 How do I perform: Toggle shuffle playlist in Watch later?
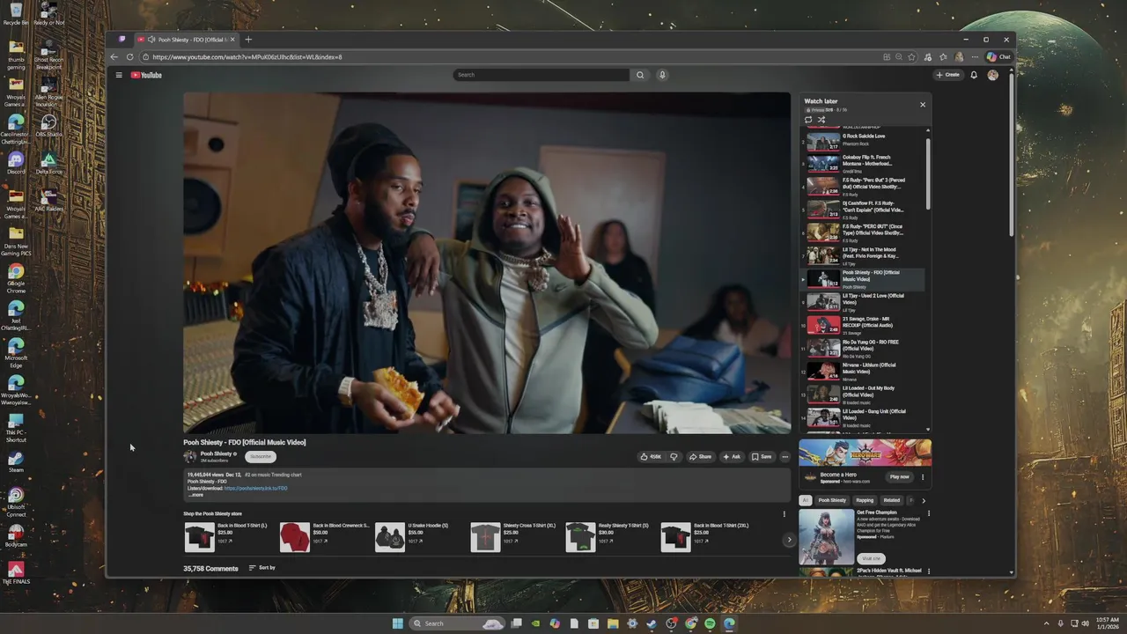tap(821, 120)
